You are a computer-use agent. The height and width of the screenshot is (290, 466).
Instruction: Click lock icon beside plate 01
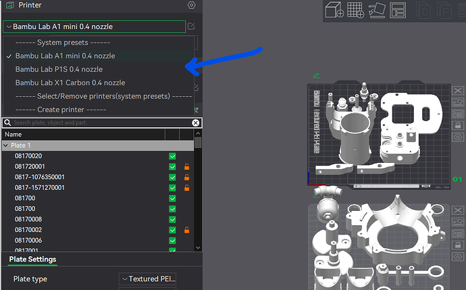coord(458,125)
